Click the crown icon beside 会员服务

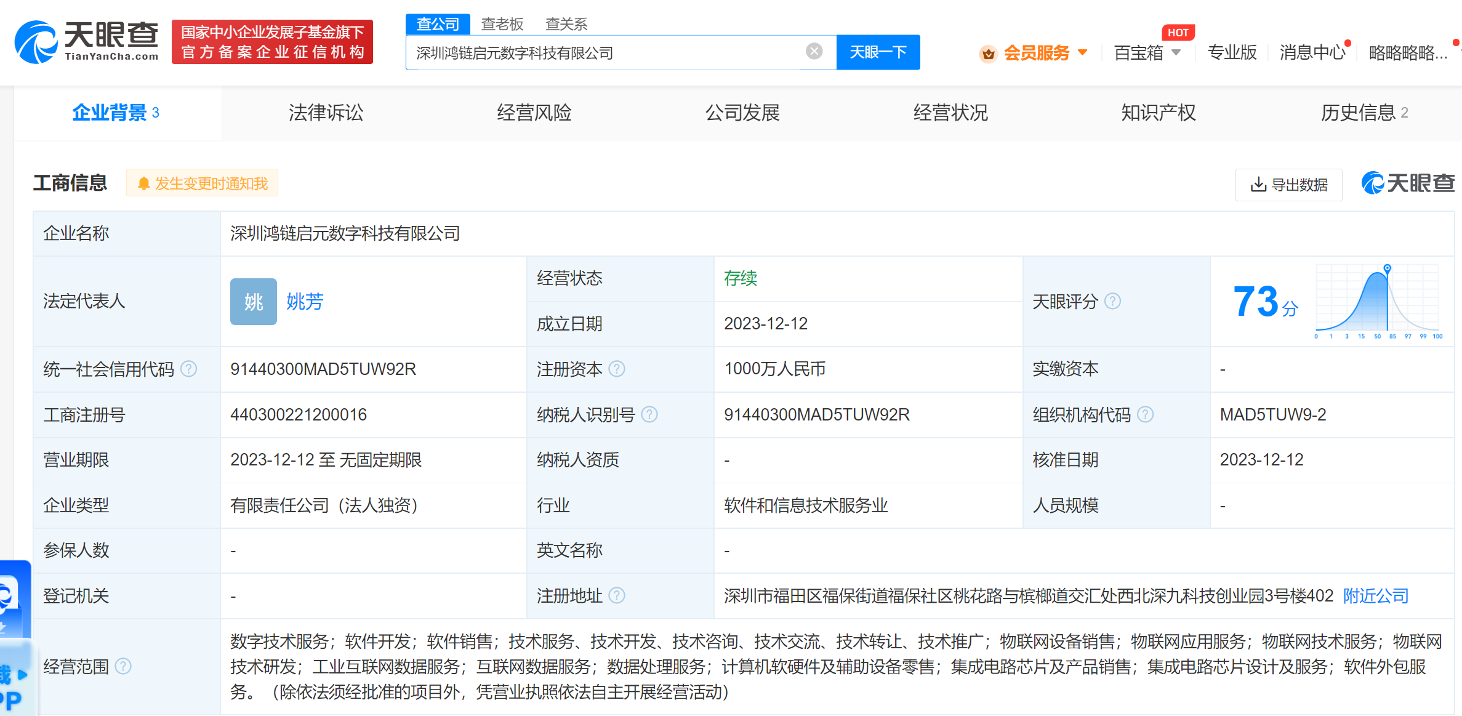coord(989,53)
